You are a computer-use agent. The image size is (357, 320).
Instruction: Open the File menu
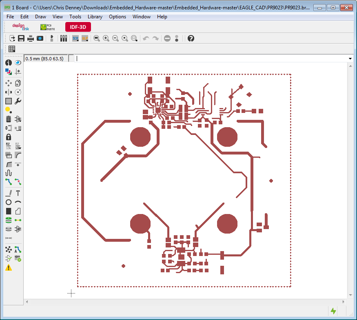click(10, 17)
